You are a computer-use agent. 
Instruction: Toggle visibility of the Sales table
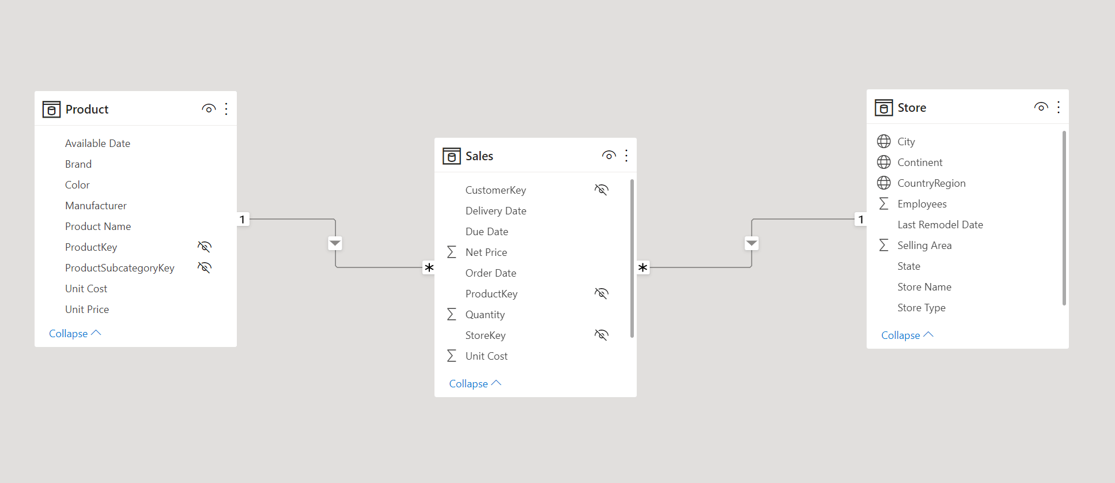608,156
